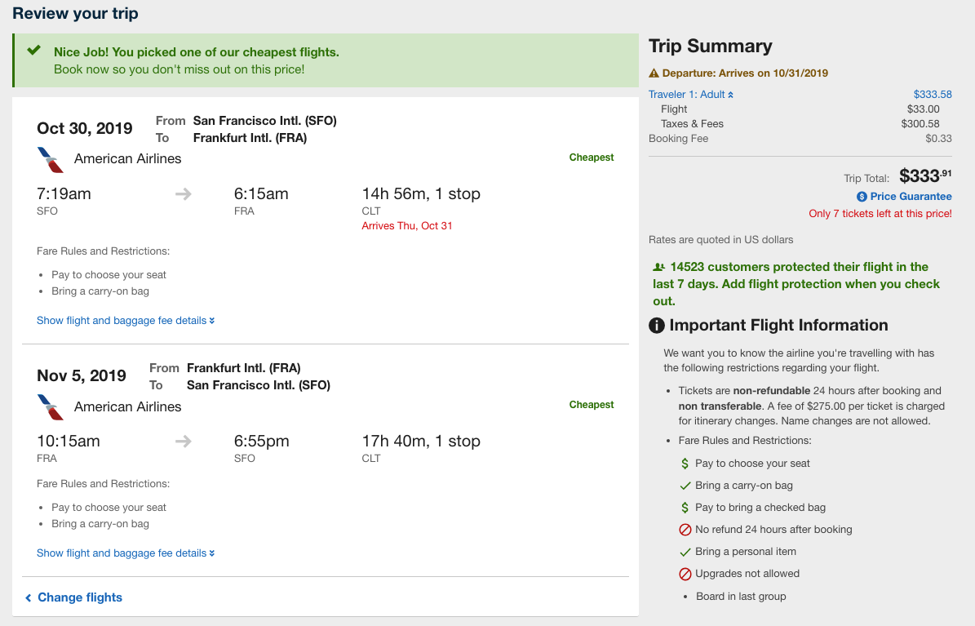The width and height of the screenshot is (975, 626).
Task: Click the American Airlines logo for the Nov 5 flight
Action: (51, 406)
